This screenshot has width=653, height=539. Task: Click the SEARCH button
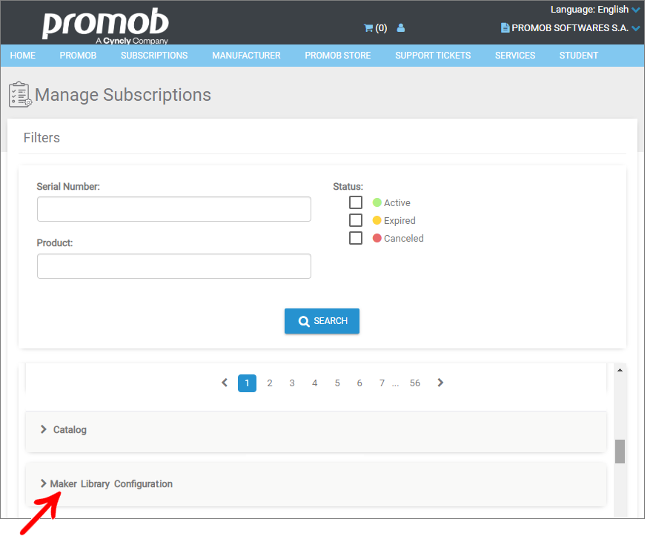point(322,321)
